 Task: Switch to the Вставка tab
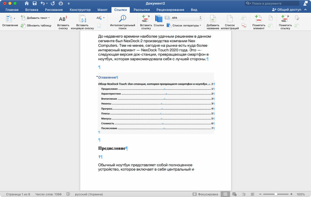pyautogui.click(x=32, y=10)
